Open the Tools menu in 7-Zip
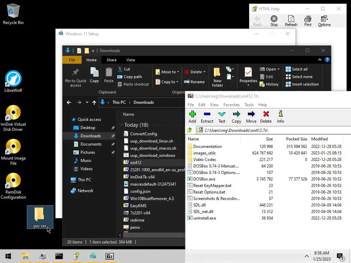This screenshot has width=351, height=263. click(x=249, y=105)
